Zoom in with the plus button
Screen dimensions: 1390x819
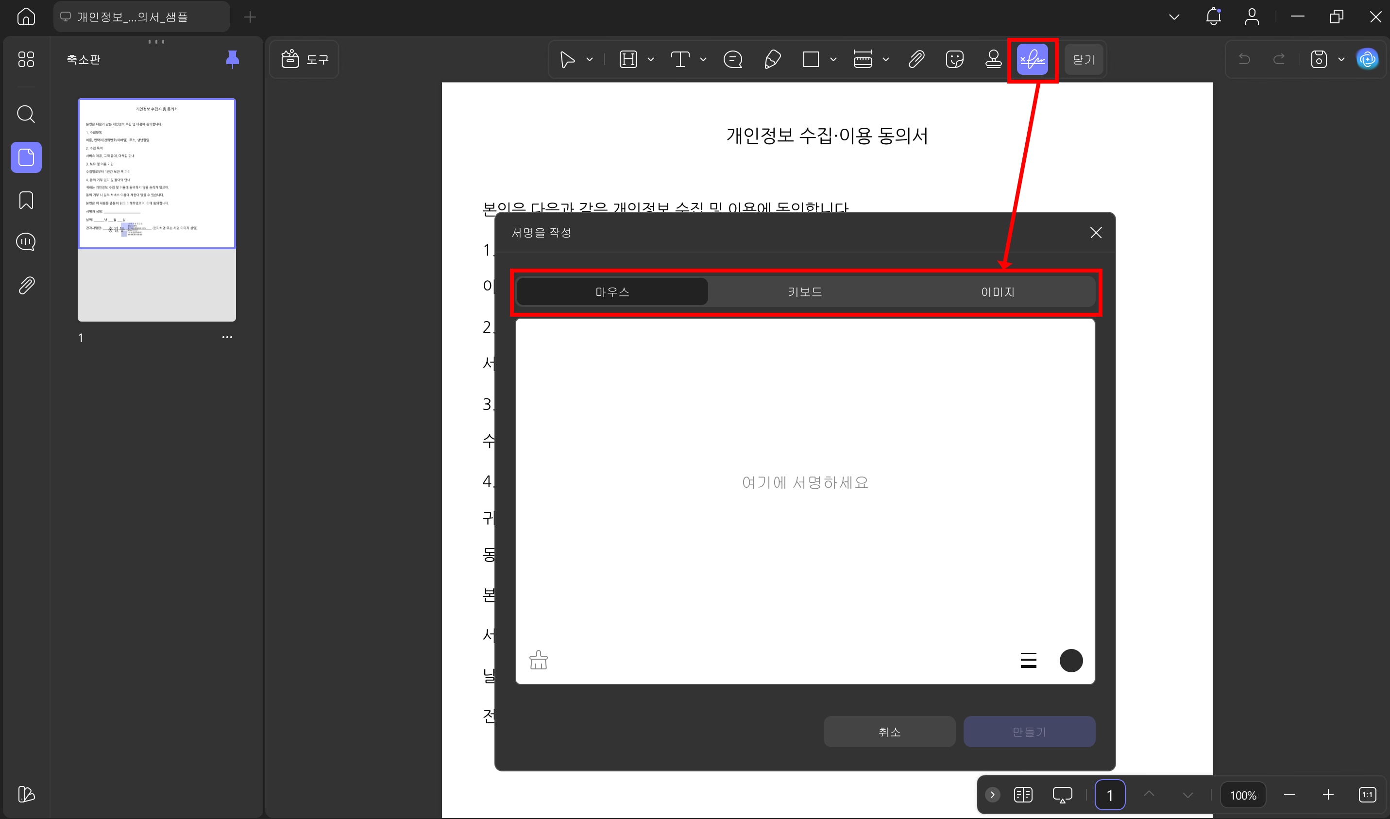1328,794
